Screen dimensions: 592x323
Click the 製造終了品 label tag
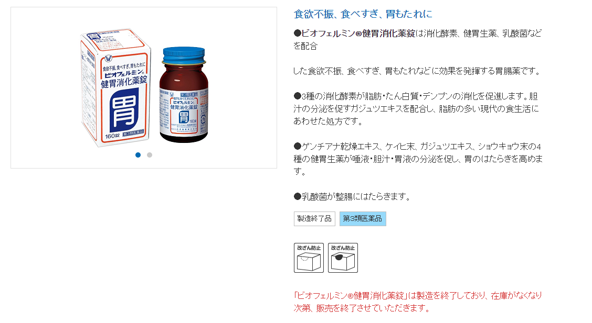coord(314,219)
